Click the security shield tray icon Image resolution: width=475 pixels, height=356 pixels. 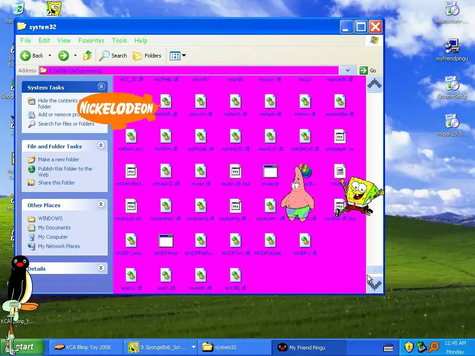pyautogui.click(x=409, y=347)
